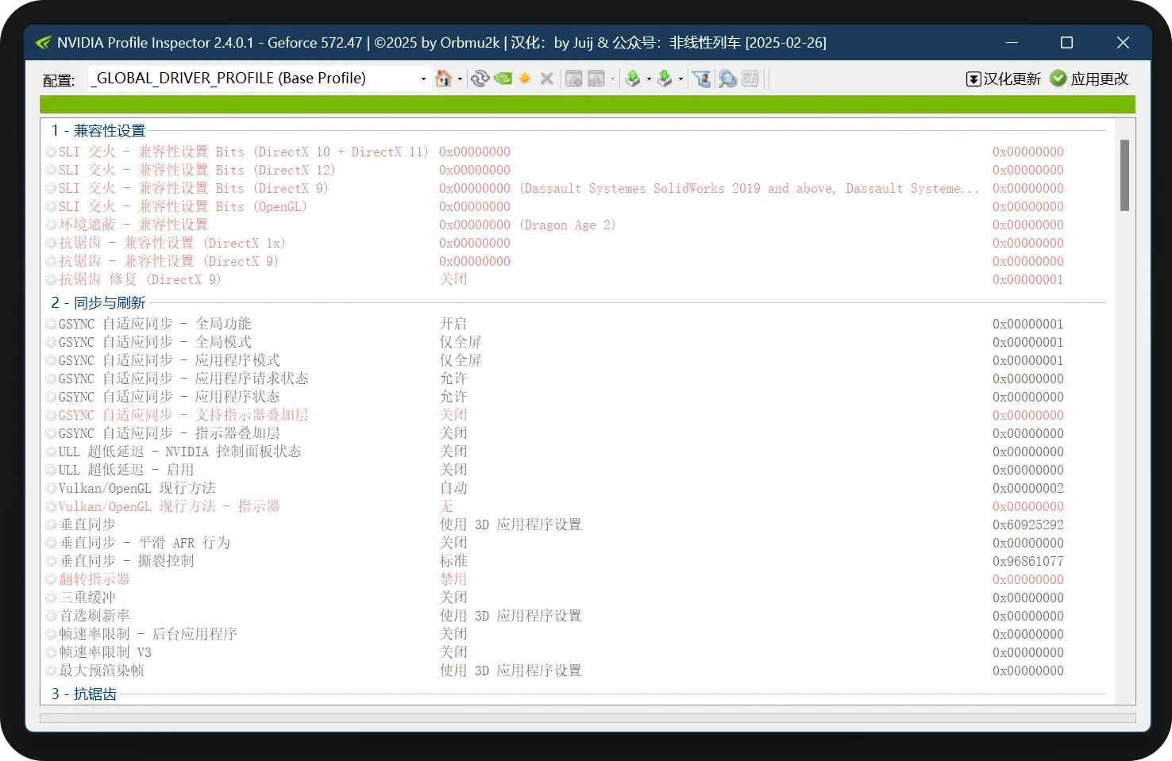Expand the dropdown arrow beside home icon
1172x761 pixels.
tap(460, 79)
